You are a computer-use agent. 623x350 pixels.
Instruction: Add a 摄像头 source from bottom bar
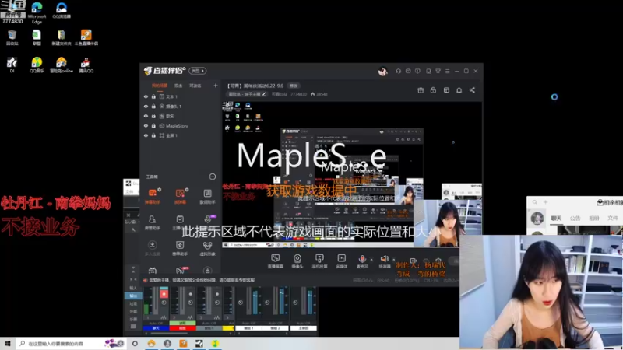(x=297, y=261)
